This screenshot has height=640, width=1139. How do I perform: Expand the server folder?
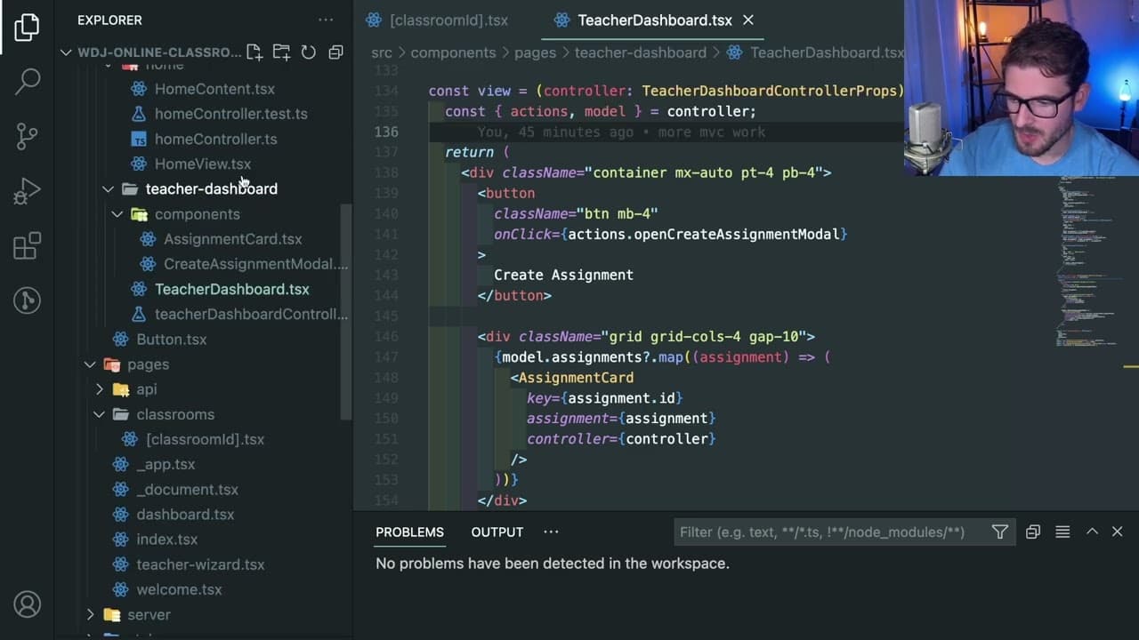pos(90,614)
